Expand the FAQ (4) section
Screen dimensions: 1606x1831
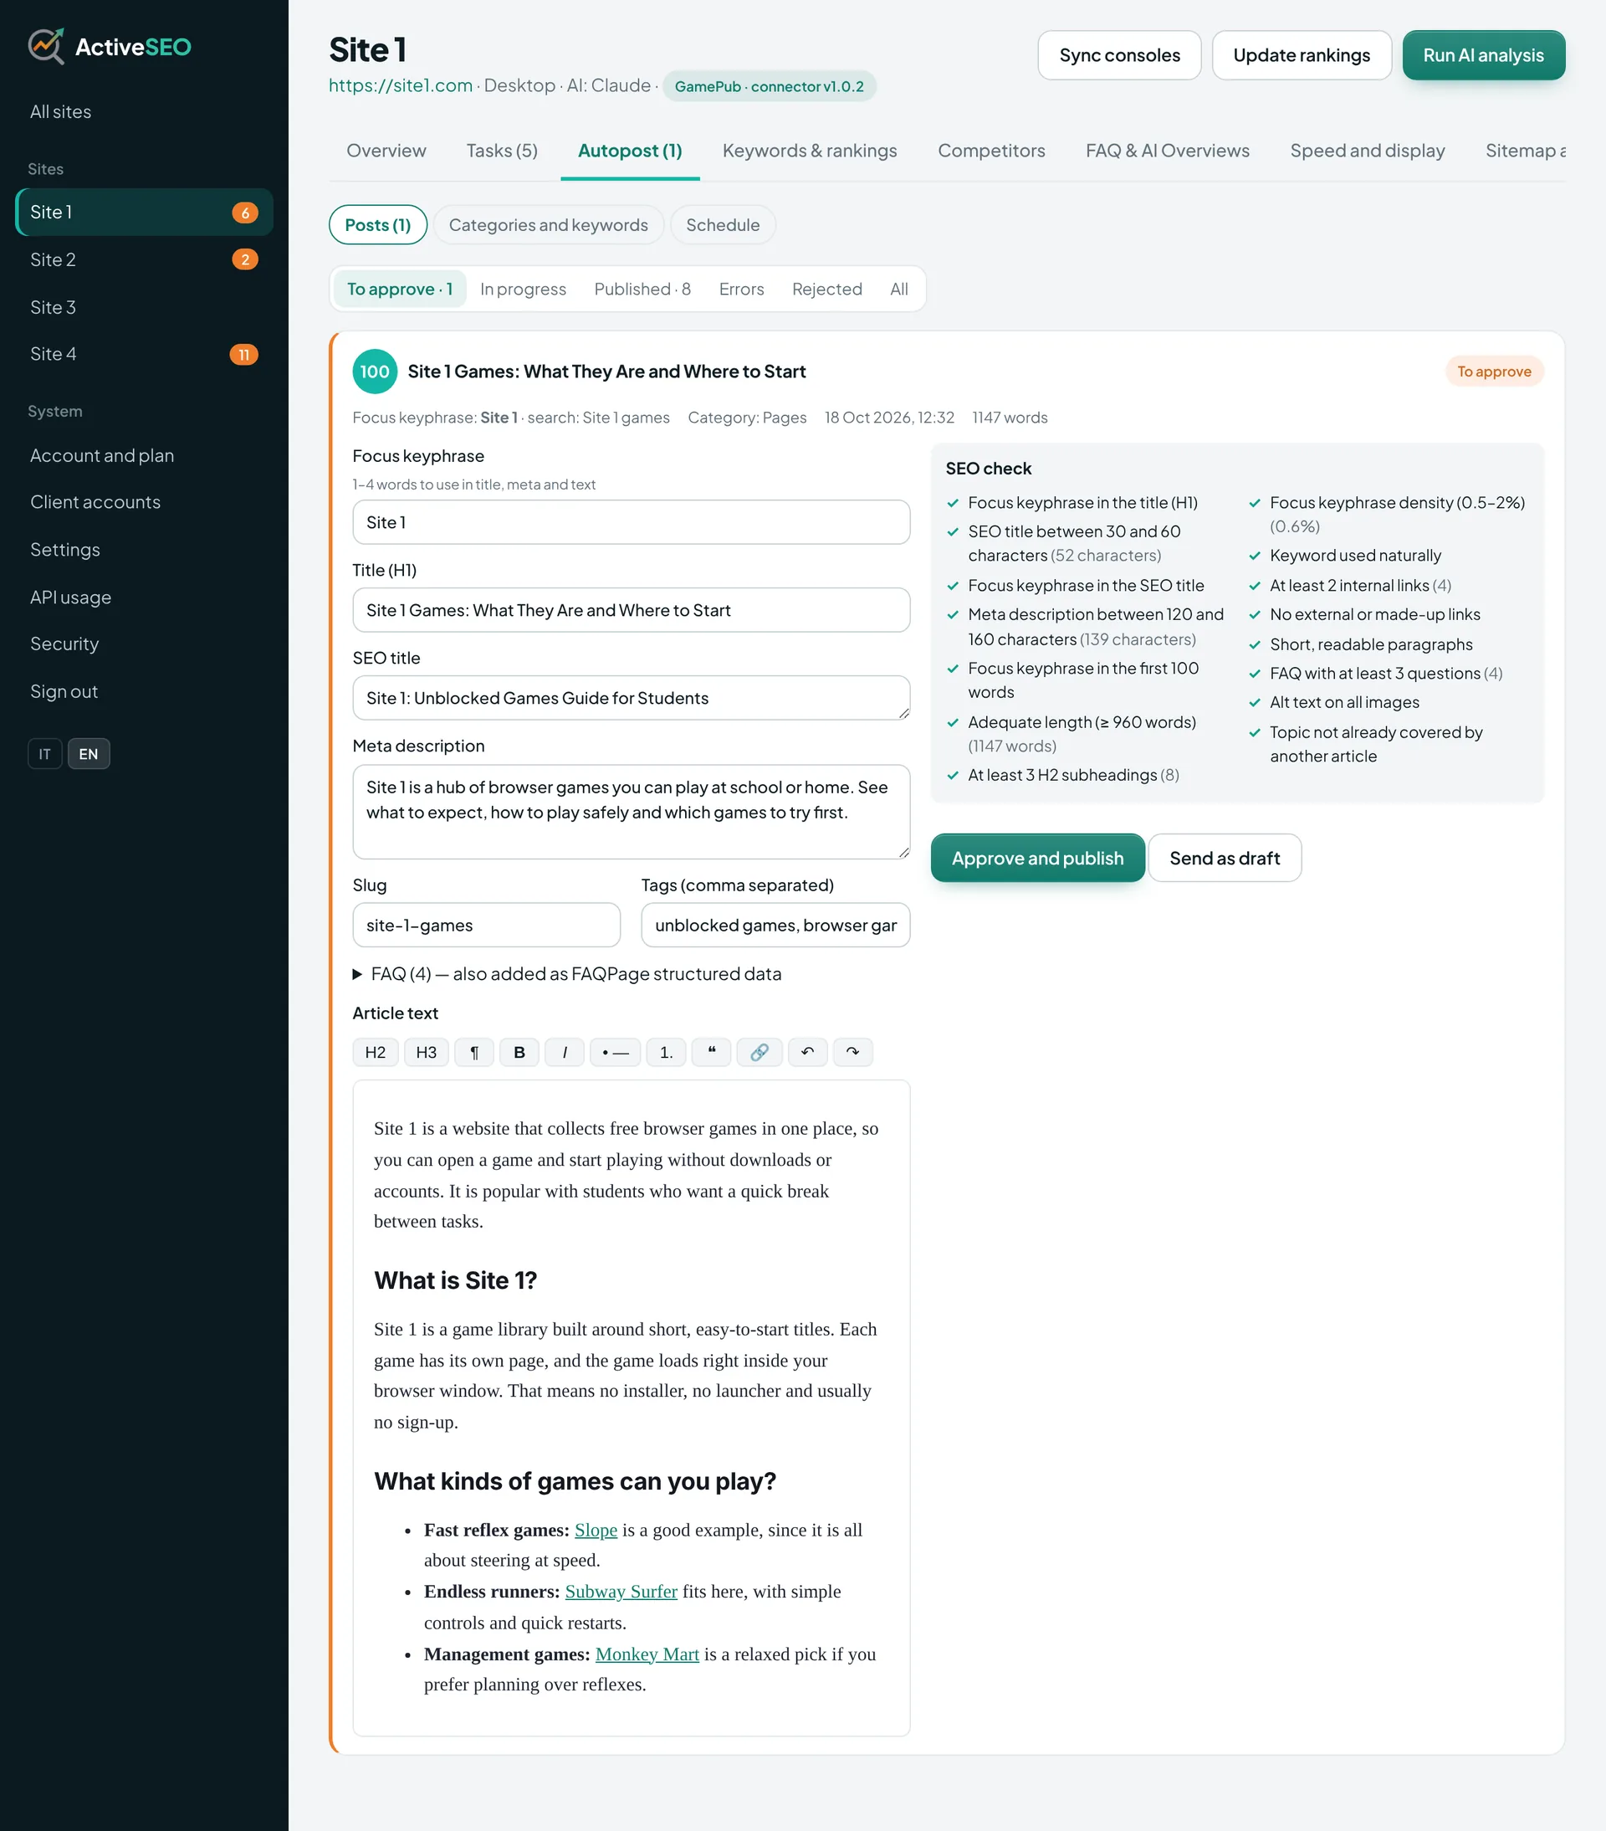point(566,974)
